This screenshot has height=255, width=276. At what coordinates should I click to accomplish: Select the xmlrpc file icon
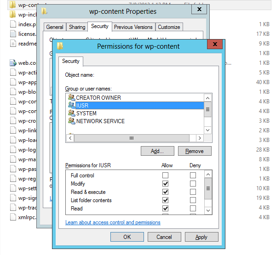pyautogui.click(x=13, y=217)
